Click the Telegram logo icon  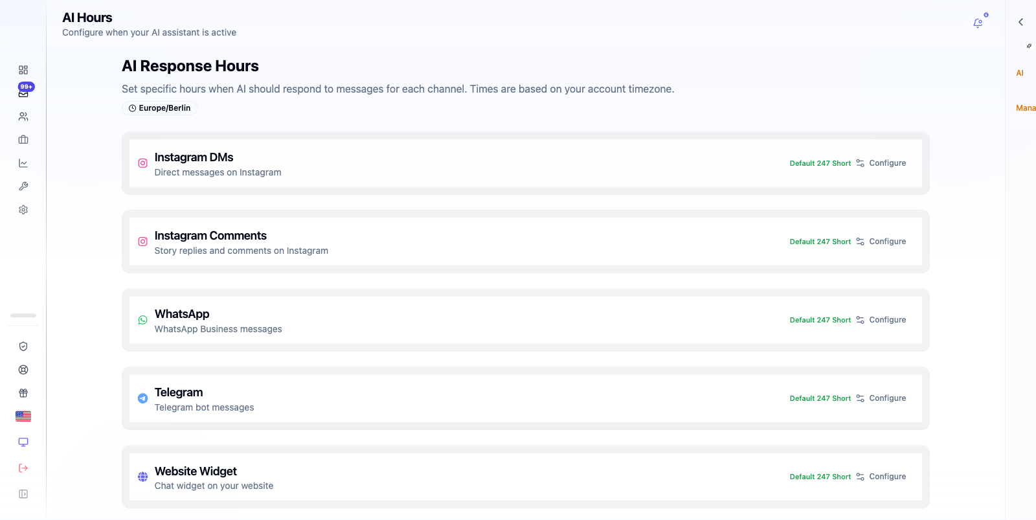[142, 398]
